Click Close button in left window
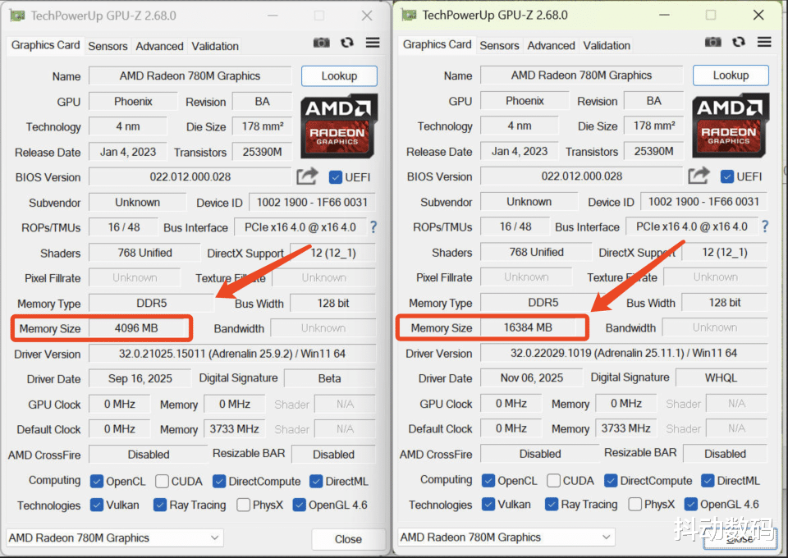Image resolution: width=788 pixels, height=558 pixels. [x=348, y=539]
